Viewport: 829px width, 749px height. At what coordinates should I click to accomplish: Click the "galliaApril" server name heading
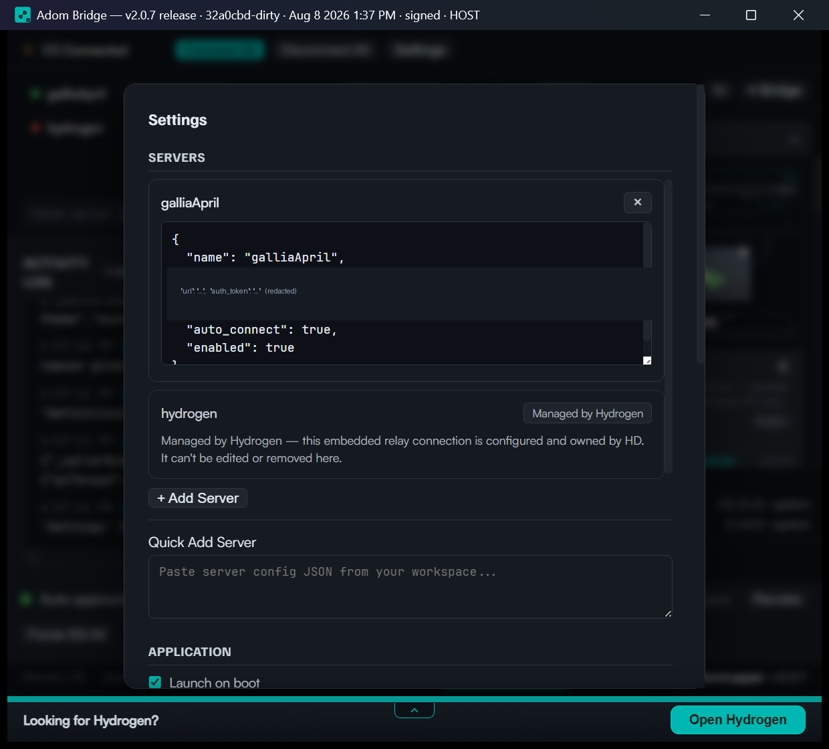(x=190, y=203)
